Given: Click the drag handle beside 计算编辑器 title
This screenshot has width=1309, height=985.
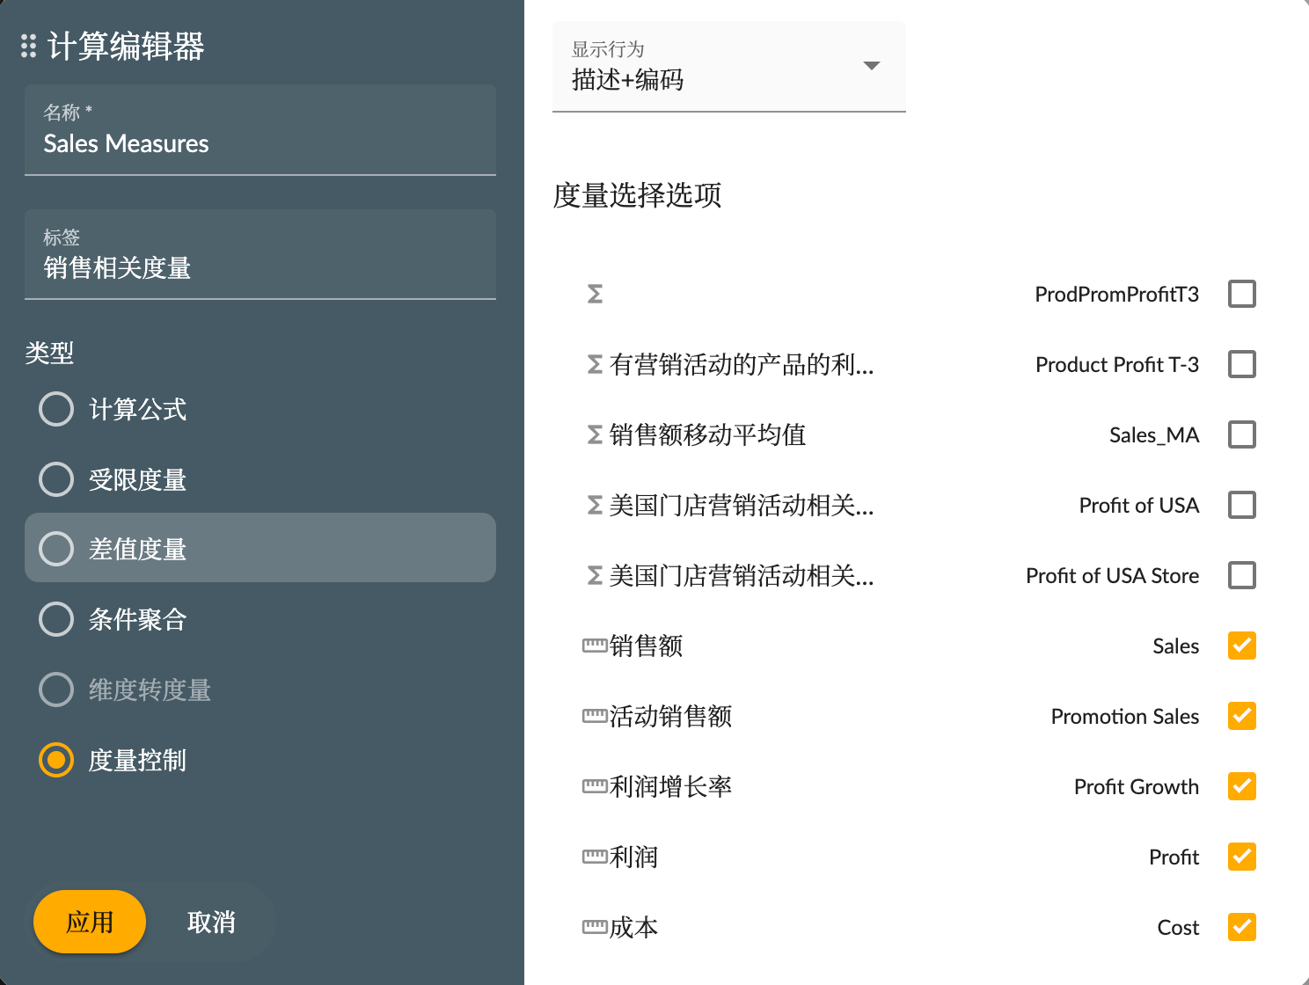Looking at the screenshot, I should (27, 47).
